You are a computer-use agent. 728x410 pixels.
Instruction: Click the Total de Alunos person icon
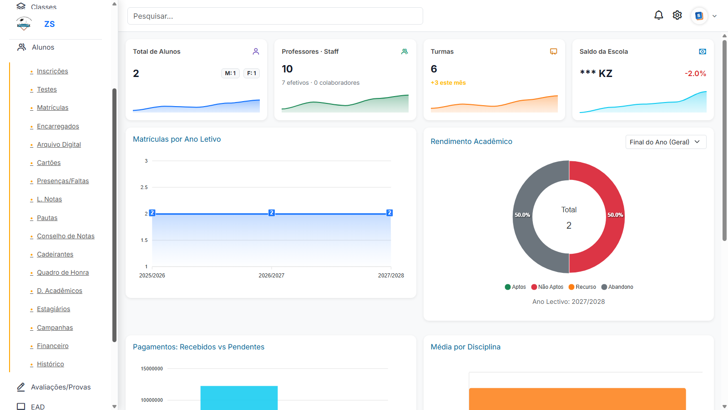click(x=256, y=51)
